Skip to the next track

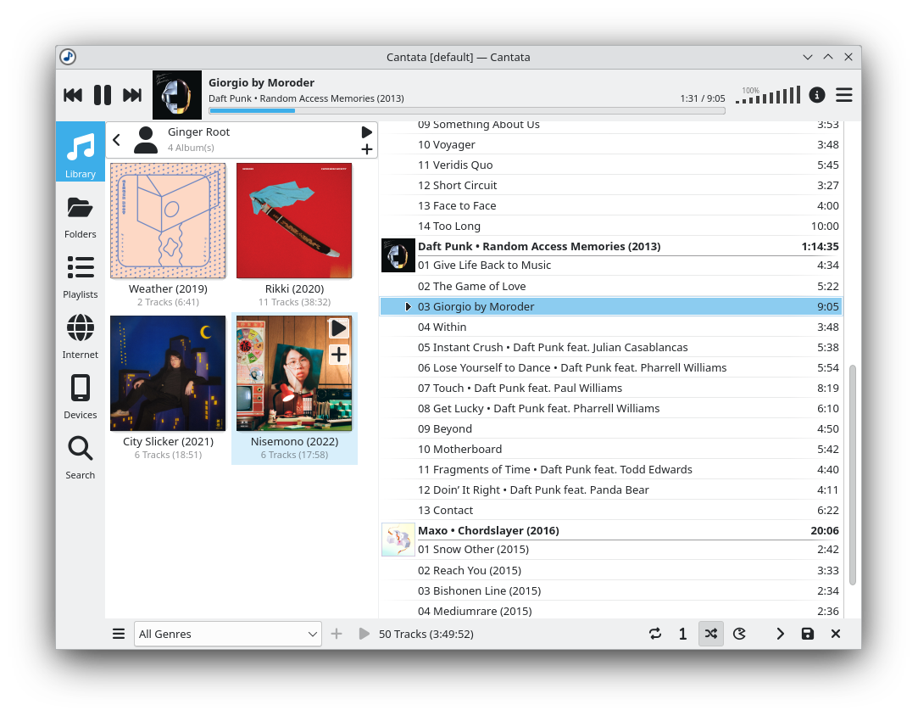click(x=132, y=95)
